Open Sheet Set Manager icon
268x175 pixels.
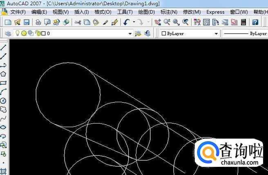click(x=225, y=22)
